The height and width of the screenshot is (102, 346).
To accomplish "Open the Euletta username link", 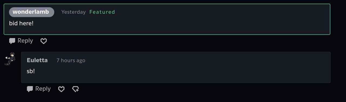I will pyautogui.click(x=37, y=60).
